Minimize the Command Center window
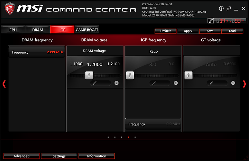The image size is (249, 161). tap(236, 10)
